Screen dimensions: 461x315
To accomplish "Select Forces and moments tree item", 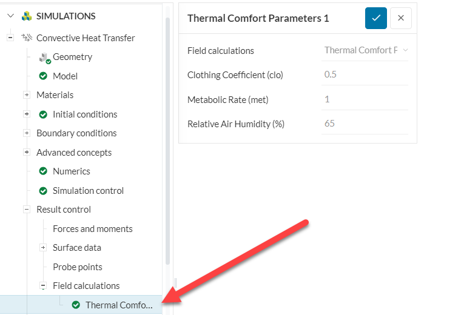I will click(92, 229).
